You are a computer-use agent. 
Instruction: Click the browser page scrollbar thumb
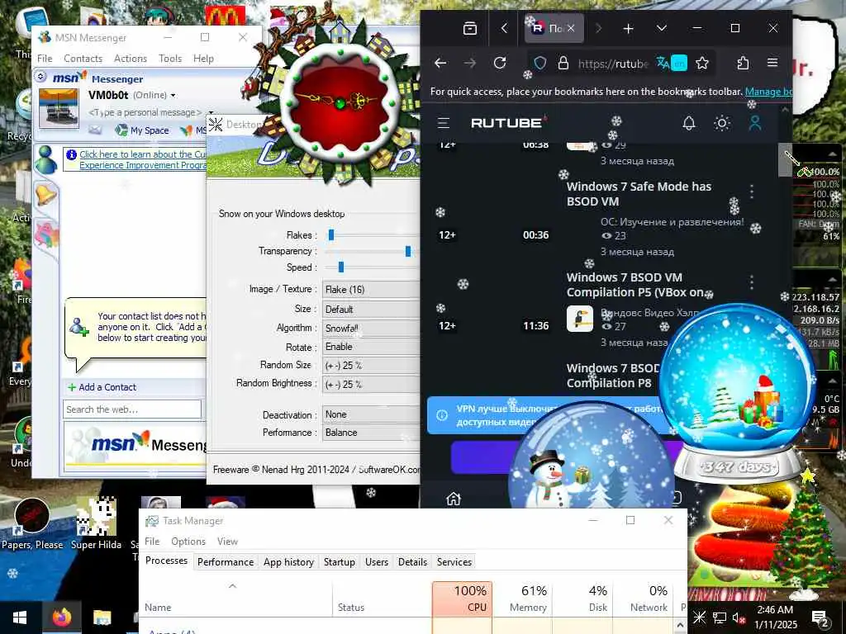(x=785, y=160)
